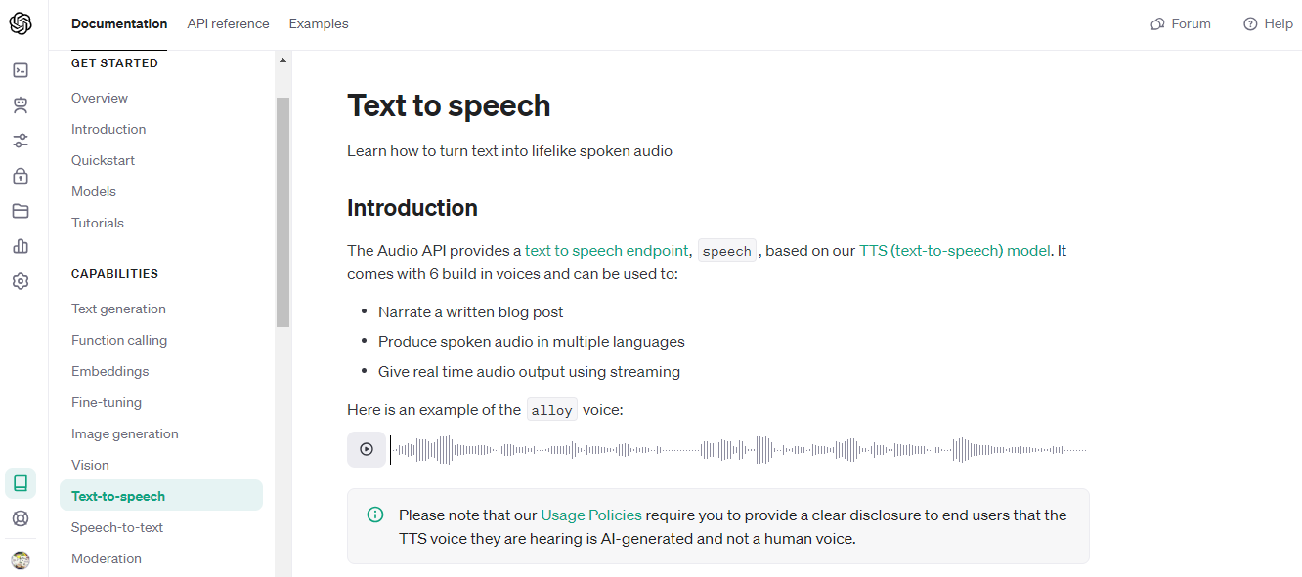Select the Documentation book icon

tap(21, 483)
